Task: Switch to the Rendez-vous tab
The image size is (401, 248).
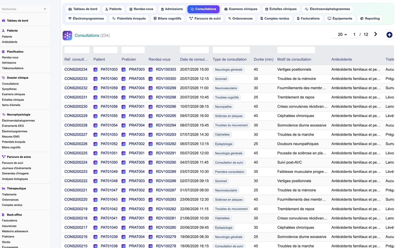Action: pos(141,9)
